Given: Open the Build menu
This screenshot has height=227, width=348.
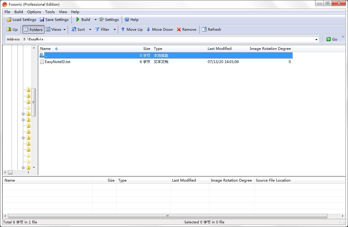Looking at the screenshot, I should click(x=19, y=12).
